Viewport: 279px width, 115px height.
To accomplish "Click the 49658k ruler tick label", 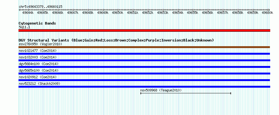I will pyautogui.click(x=238, y=13).
